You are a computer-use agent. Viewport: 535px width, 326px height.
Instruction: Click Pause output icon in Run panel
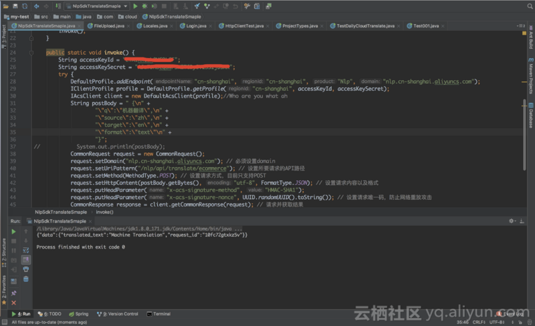coord(13,251)
